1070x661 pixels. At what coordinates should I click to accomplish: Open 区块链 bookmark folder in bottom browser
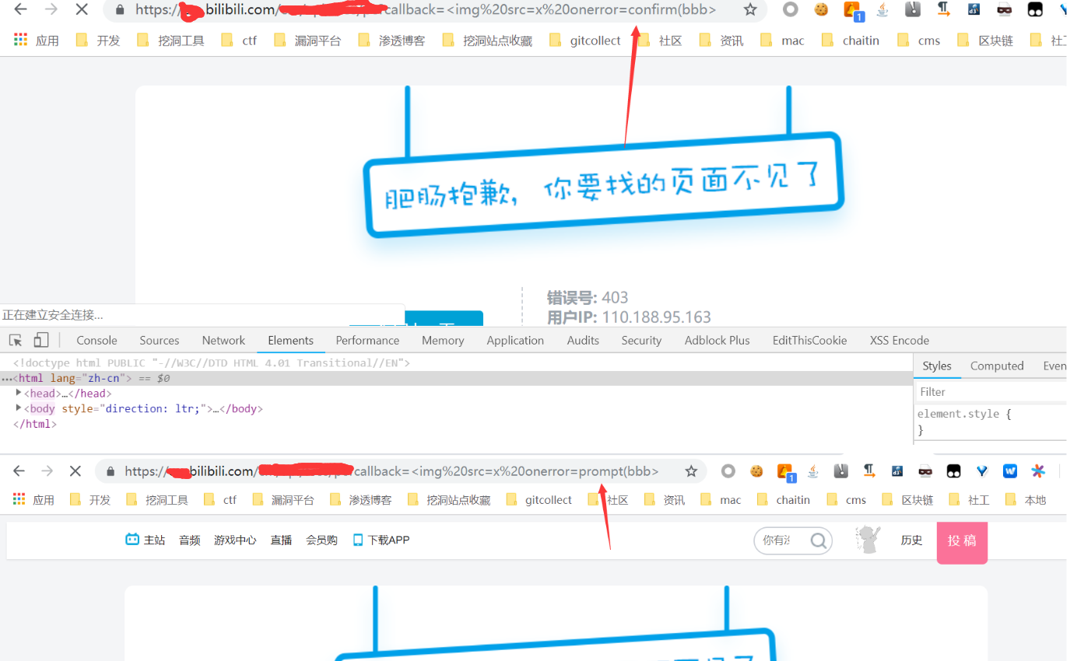pos(907,500)
